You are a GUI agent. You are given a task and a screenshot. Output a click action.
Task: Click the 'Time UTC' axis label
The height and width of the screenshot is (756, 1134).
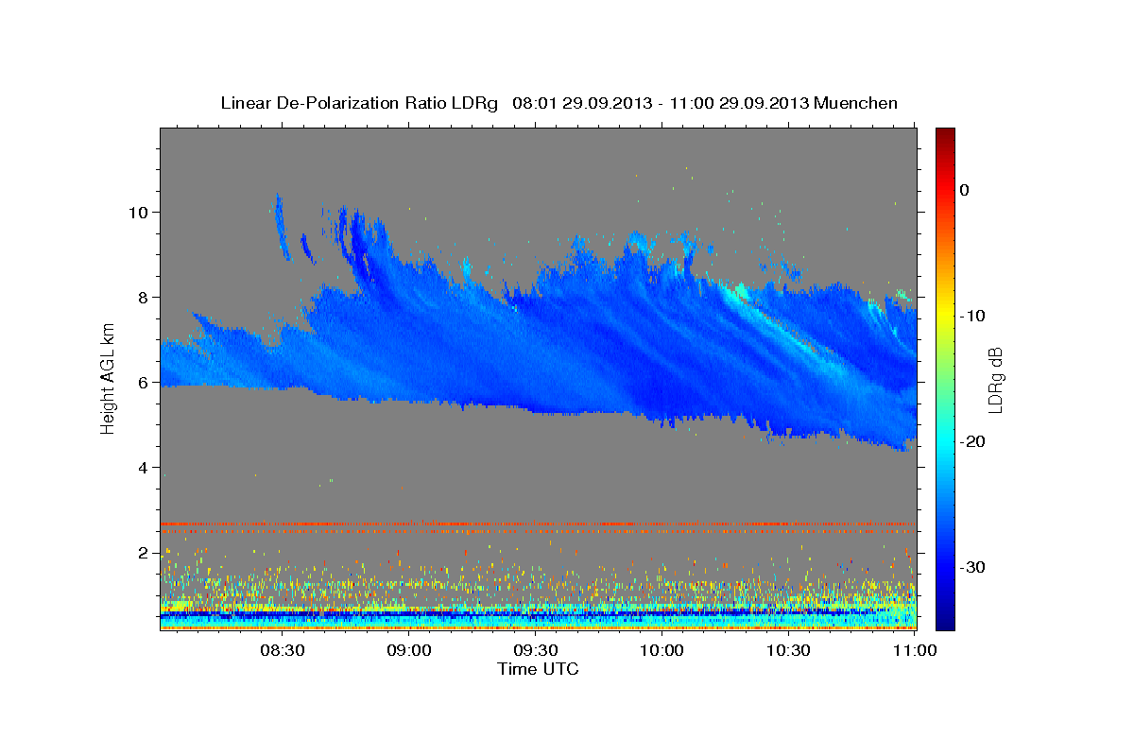point(538,669)
